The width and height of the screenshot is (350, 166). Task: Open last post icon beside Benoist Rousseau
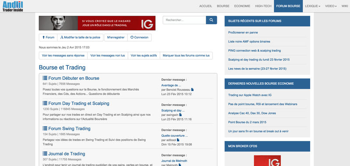pyautogui.click(x=192, y=89)
